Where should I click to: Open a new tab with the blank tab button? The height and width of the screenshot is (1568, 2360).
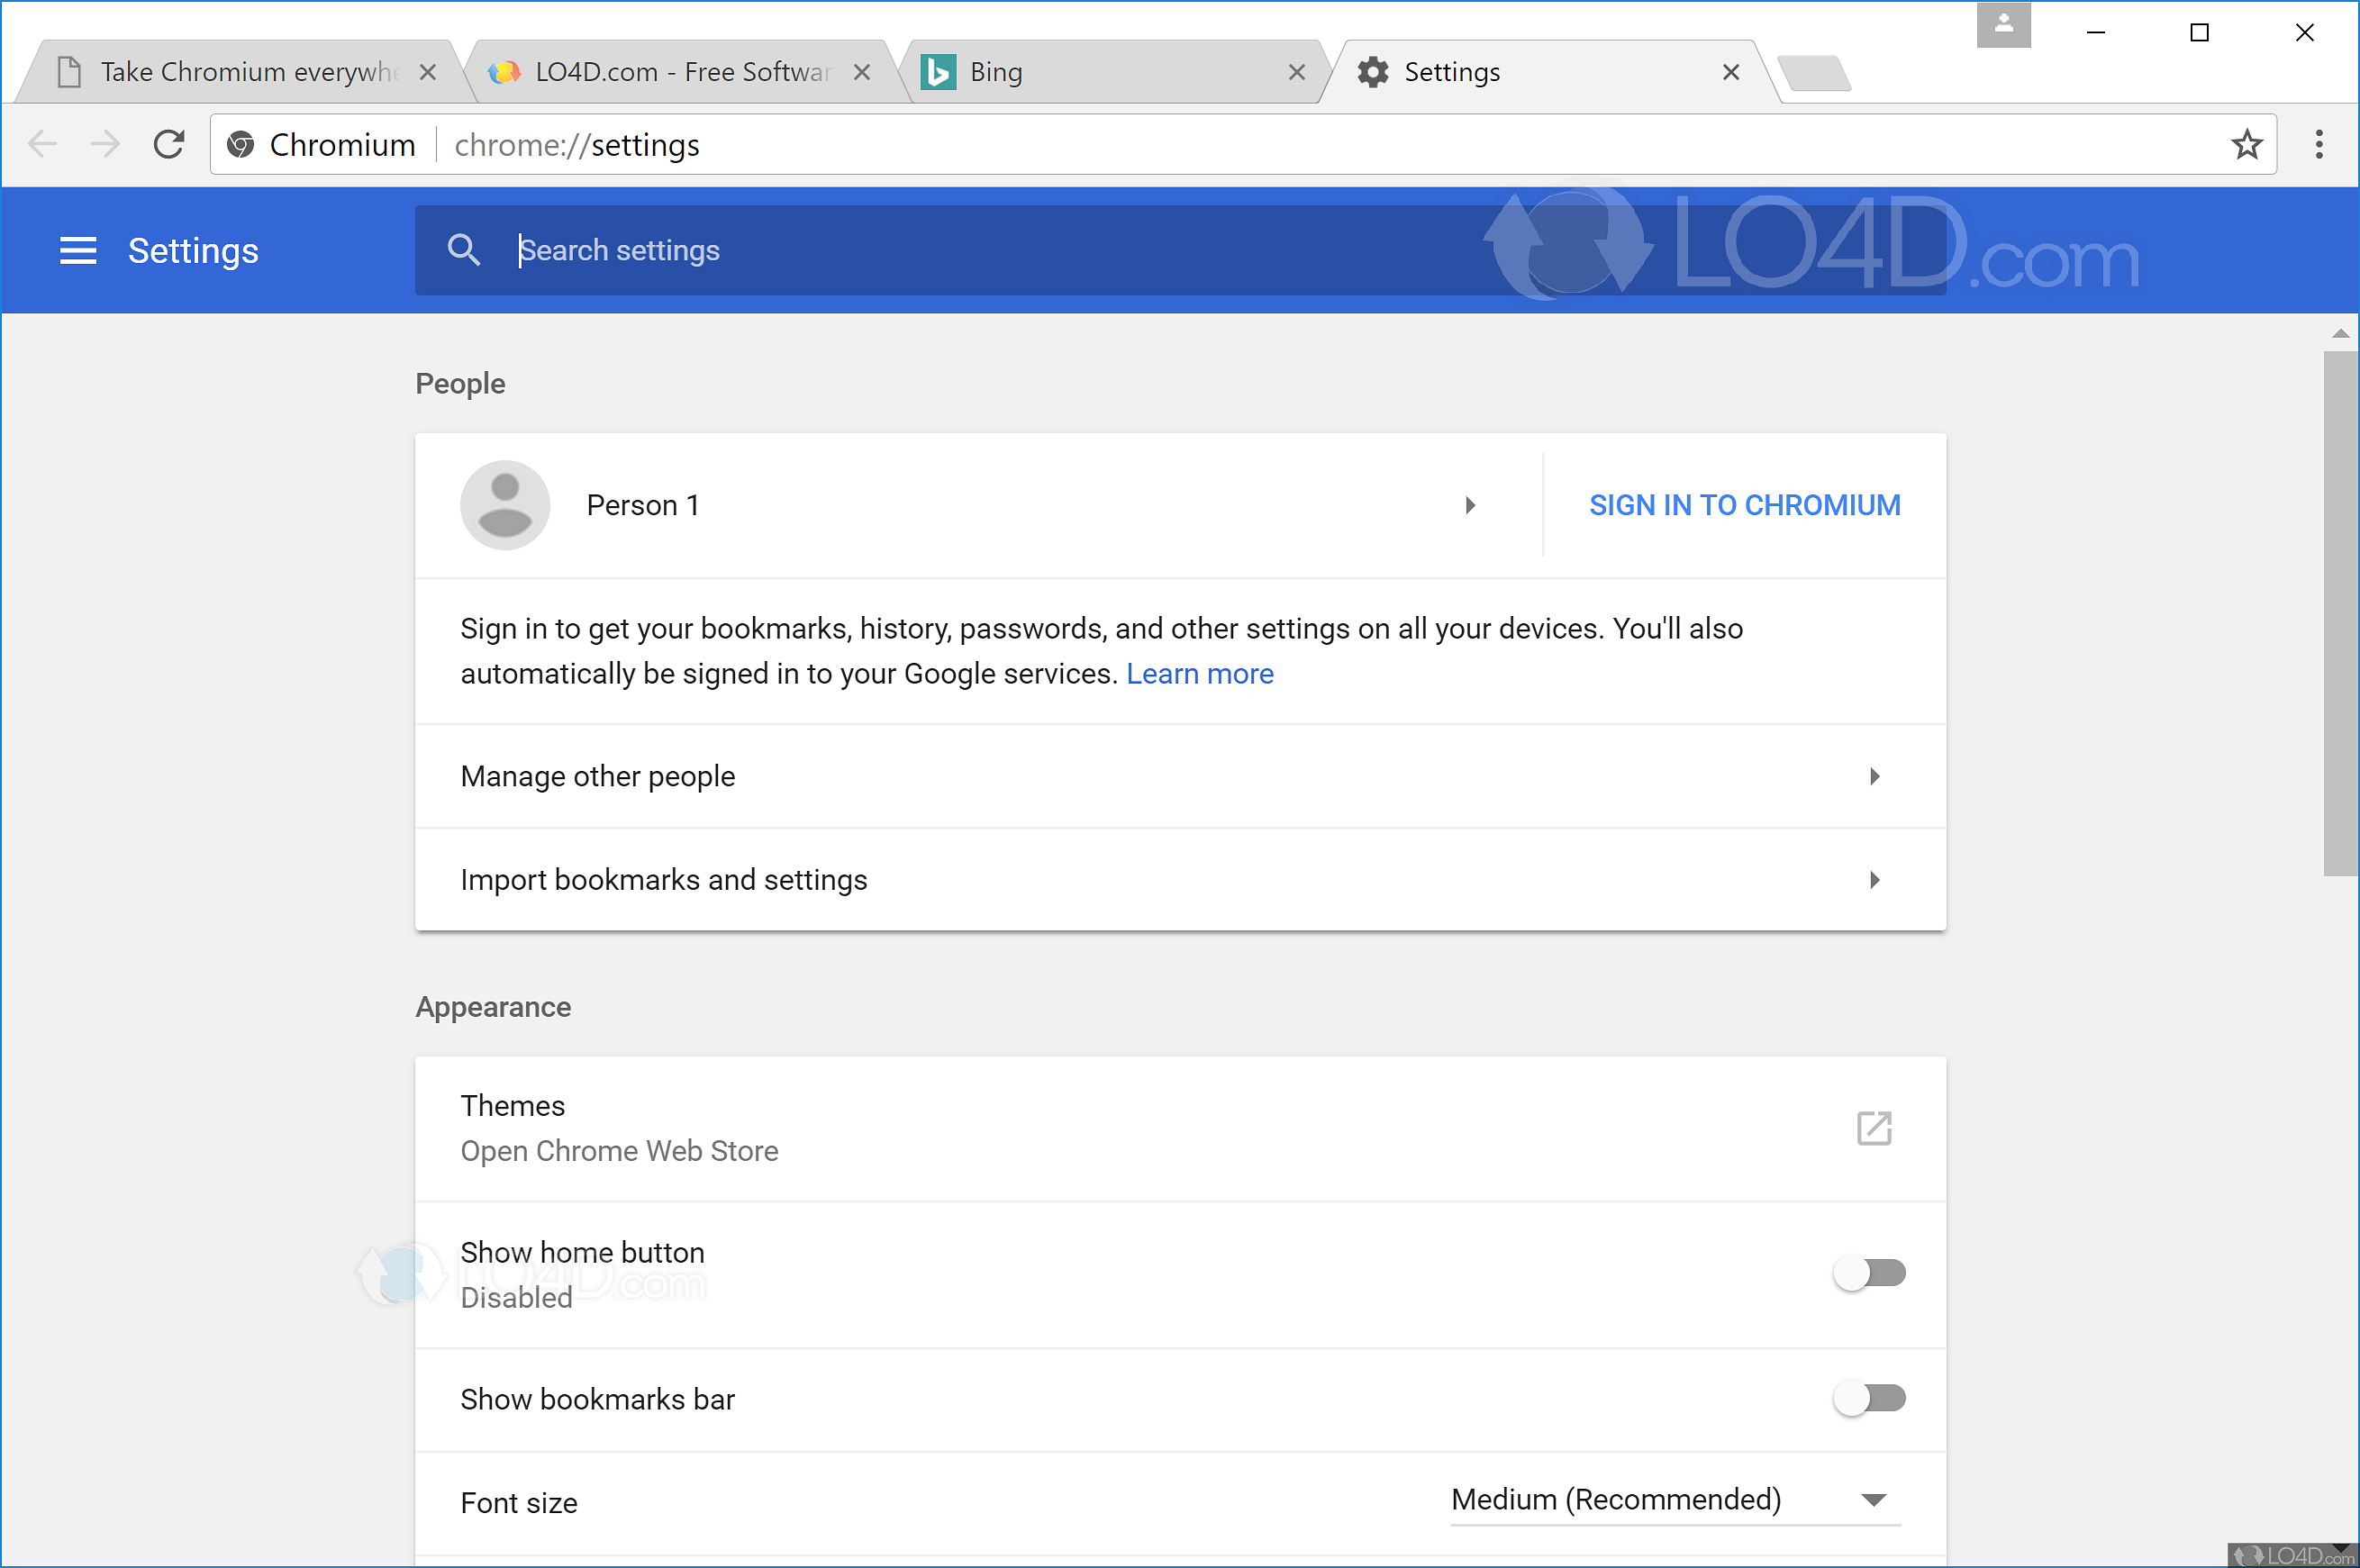pos(1815,74)
